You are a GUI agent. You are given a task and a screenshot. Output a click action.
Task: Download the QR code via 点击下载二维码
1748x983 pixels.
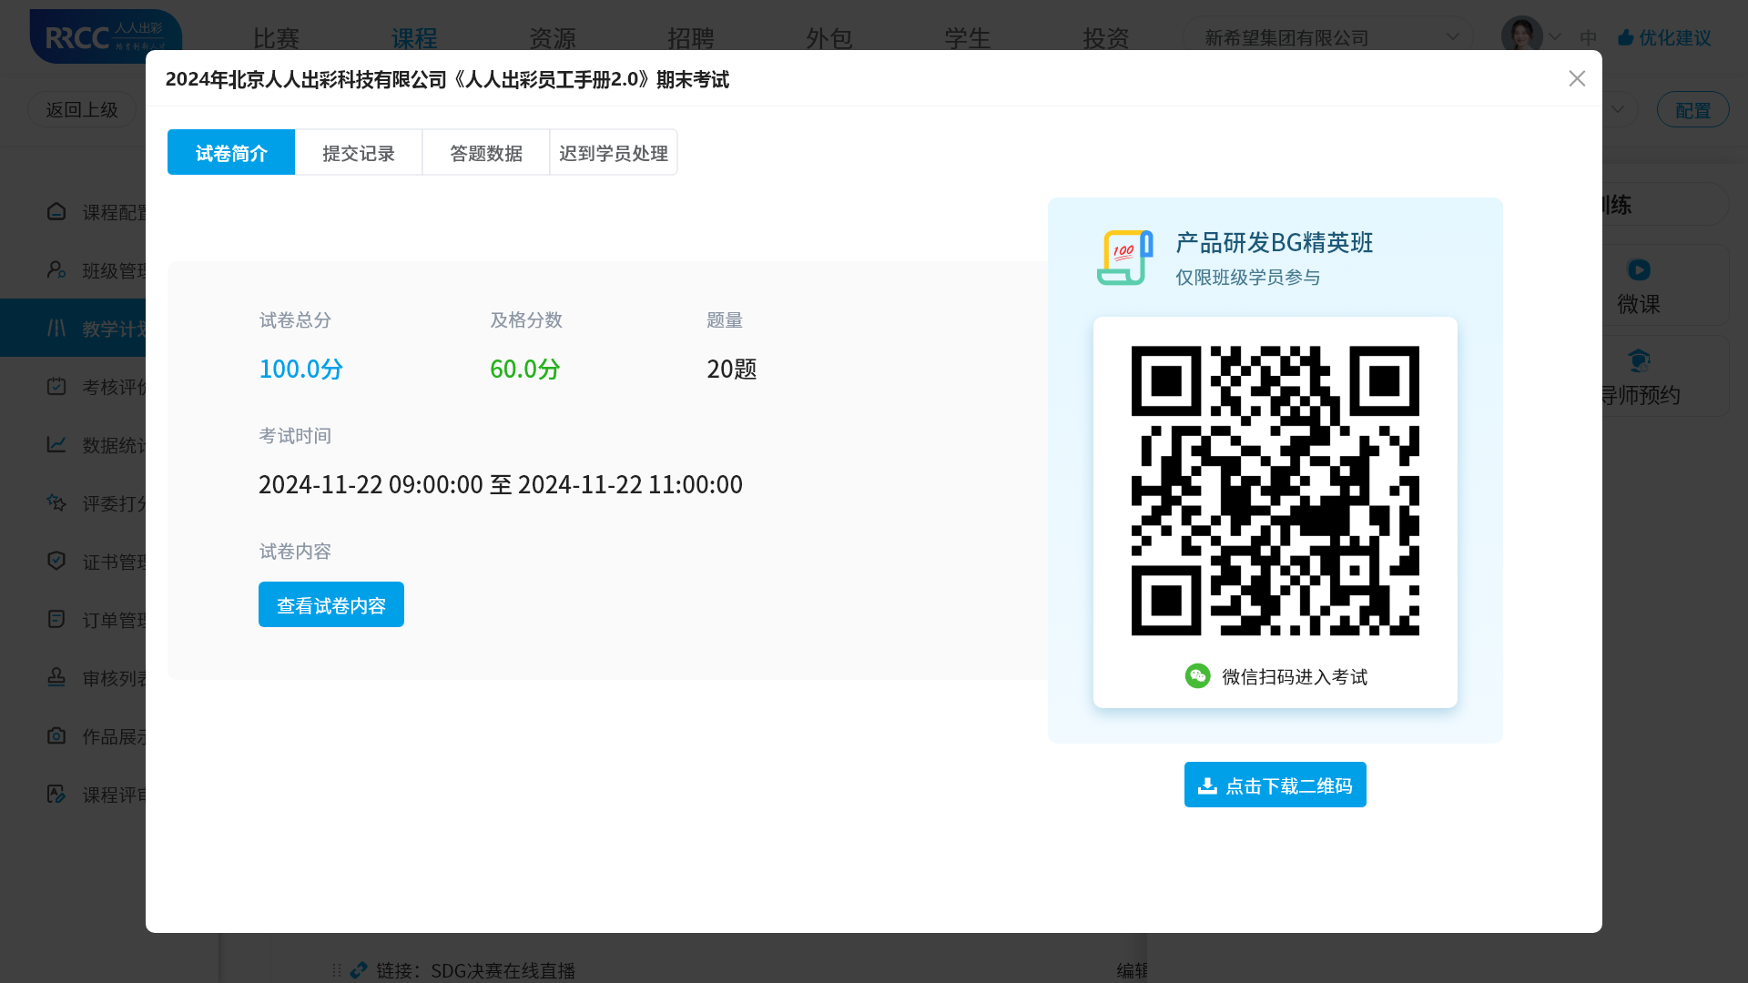tap(1275, 785)
